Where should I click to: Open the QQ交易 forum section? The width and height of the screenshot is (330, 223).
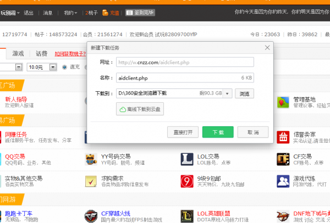click(x=15, y=157)
